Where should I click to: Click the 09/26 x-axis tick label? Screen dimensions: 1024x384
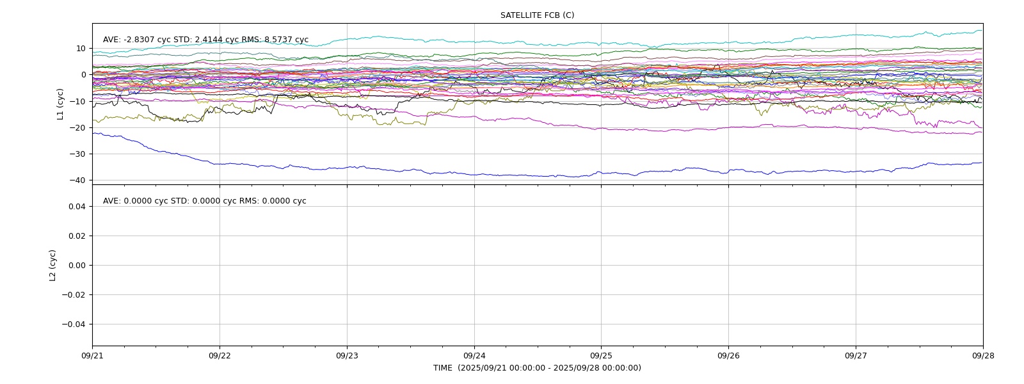coord(728,356)
